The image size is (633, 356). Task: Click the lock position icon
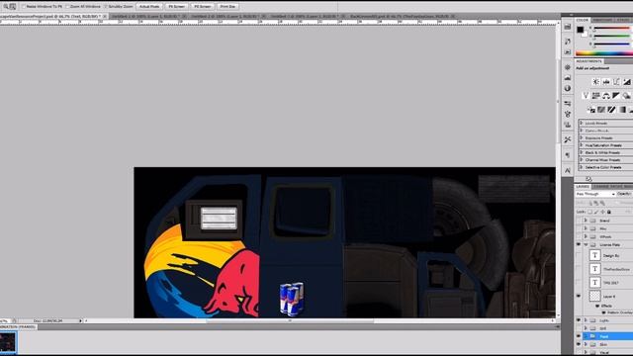pos(602,212)
